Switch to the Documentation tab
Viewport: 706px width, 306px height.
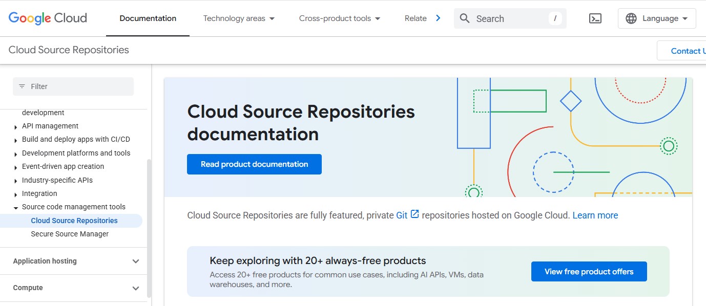148,18
